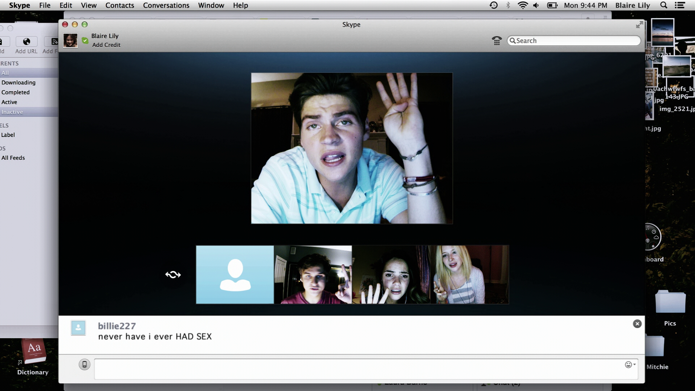Viewport: 695px width, 391px height.
Task: Open the File menu
Action: (45, 5)
